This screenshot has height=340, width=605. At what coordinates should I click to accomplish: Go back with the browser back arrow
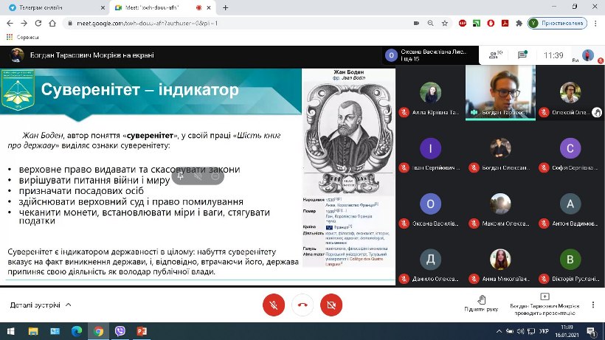click(x=10, y=23)
